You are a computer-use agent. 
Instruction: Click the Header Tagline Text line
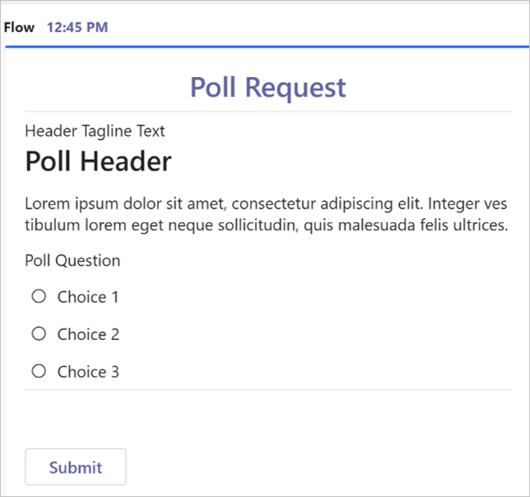[94, 131]
